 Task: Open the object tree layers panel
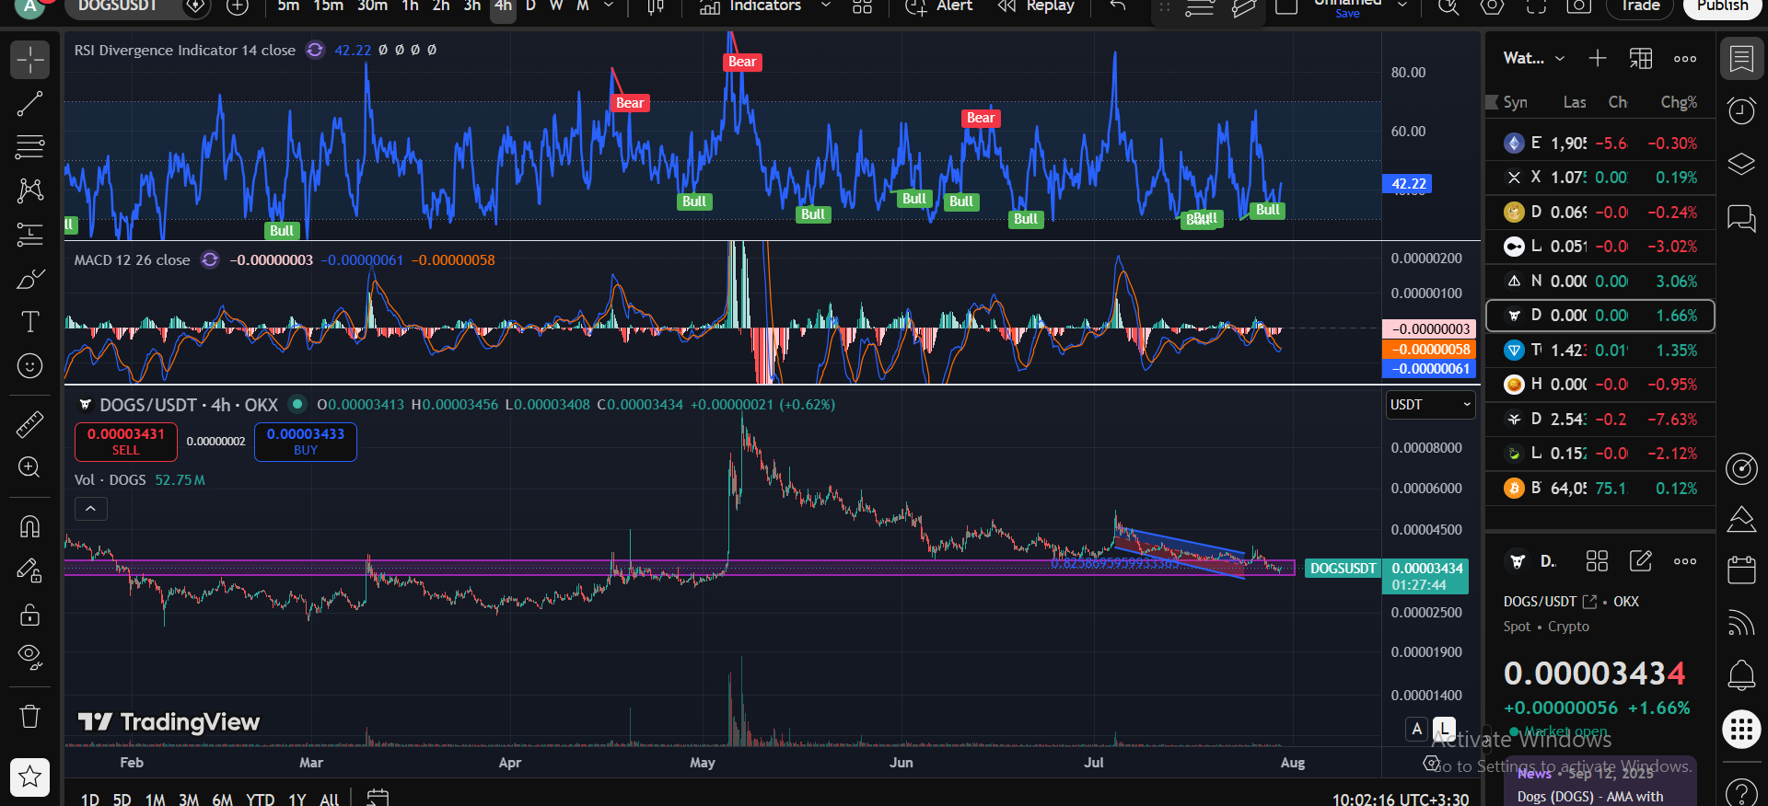1741,165
